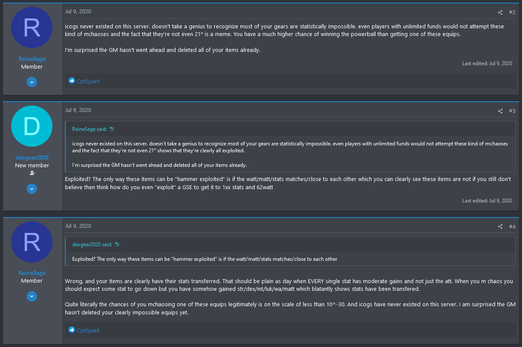Click share icon on post #4

(x=500, y=226)
